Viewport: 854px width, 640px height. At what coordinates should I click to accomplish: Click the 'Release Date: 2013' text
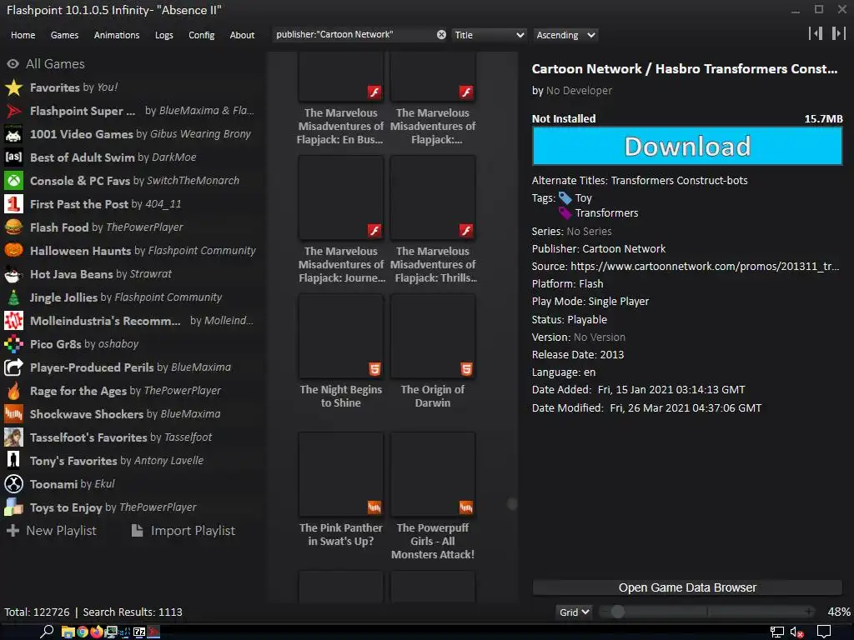click(578, 355)
